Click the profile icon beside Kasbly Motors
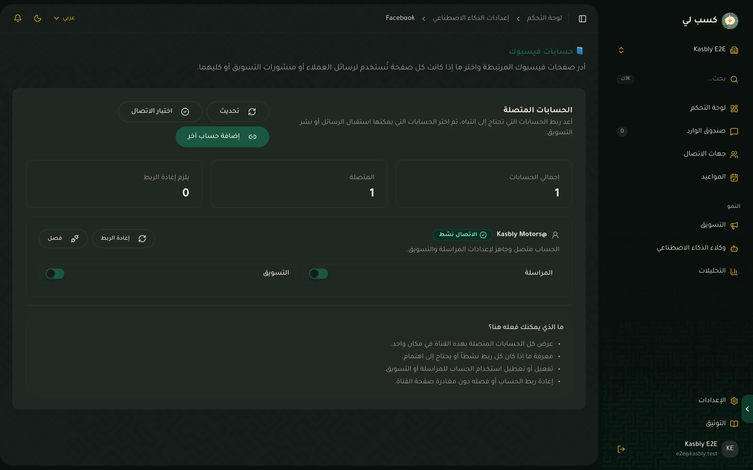The width and height of the screenshot is (753, 470). (x=555, y=235)
